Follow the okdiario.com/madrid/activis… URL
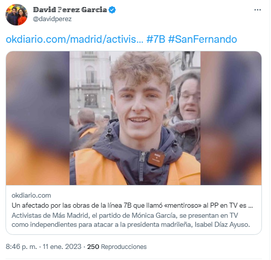271x260 pixels. tap(75, 39)
